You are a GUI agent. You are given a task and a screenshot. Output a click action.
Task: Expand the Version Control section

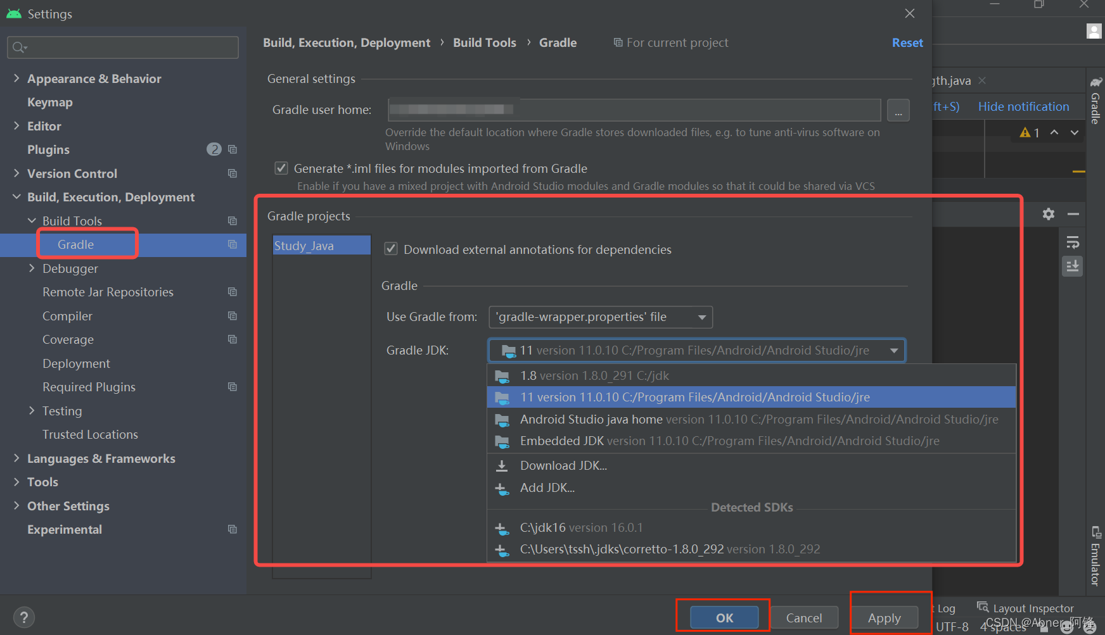tap(16, 173)
